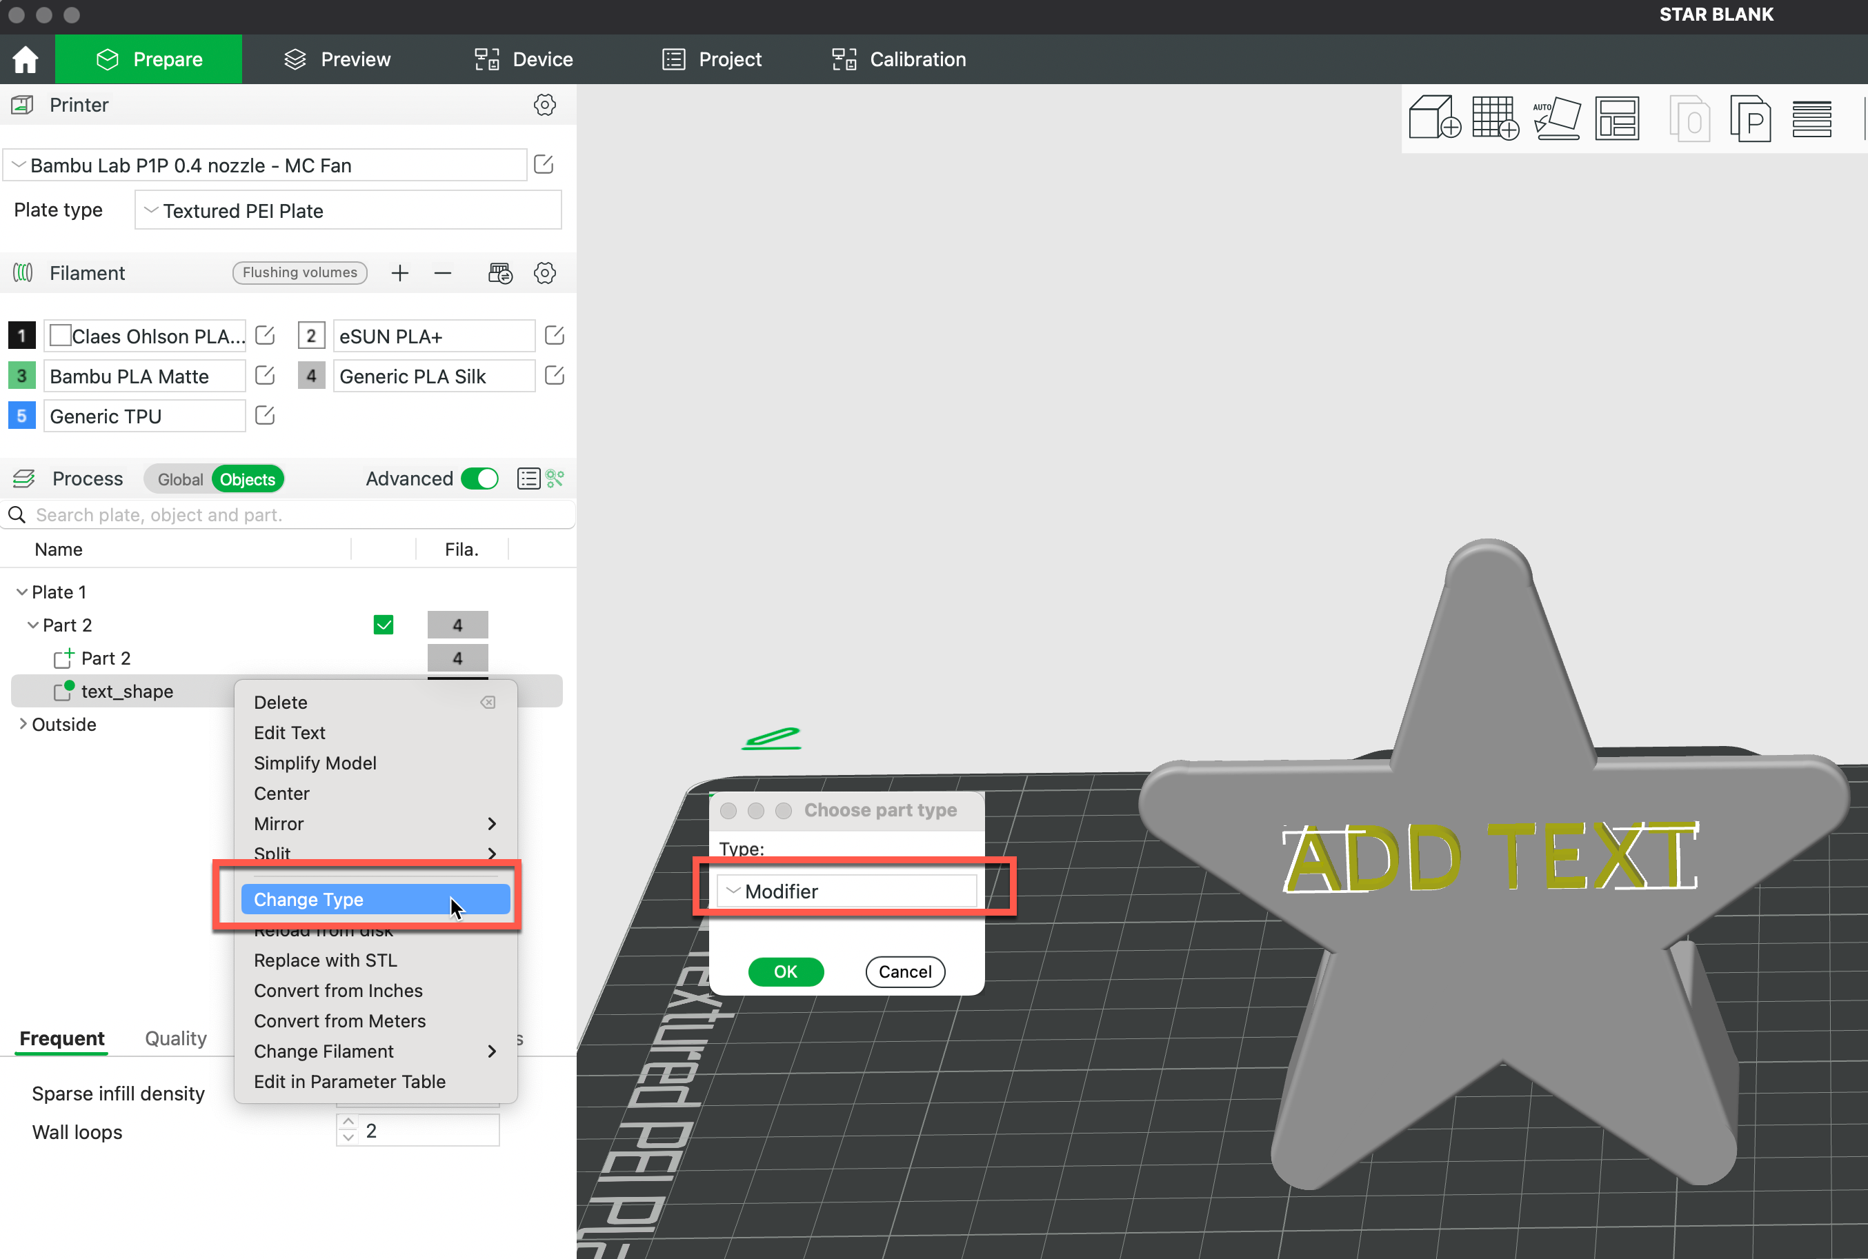The height and width of the screenshot is (1259, 1868).
Task: Click the search magnifier icon
Action: coord(17,514)
